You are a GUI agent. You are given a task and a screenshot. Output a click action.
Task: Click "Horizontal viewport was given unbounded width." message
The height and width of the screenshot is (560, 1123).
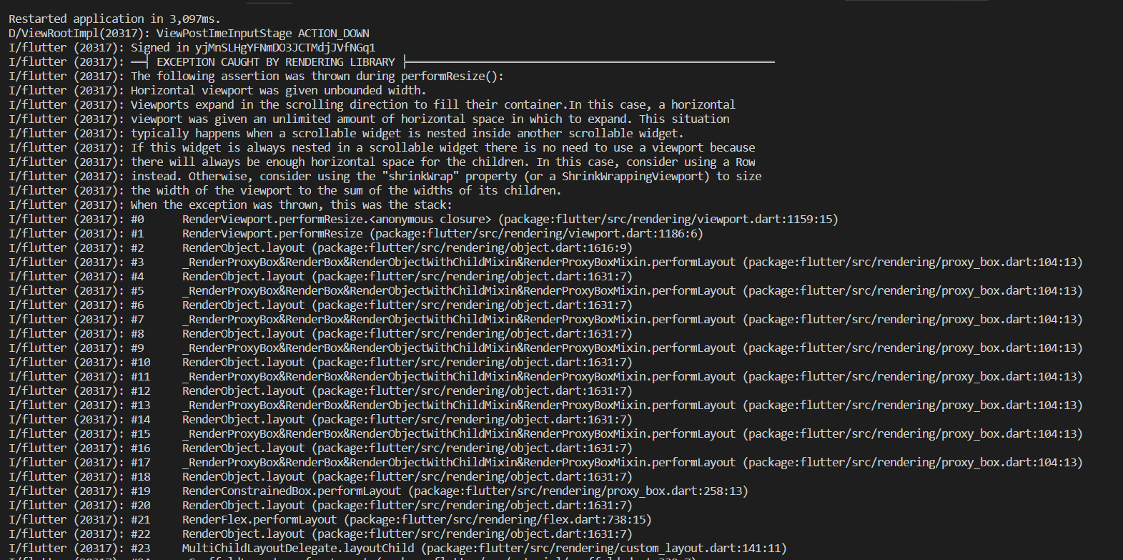pos(278,91)
